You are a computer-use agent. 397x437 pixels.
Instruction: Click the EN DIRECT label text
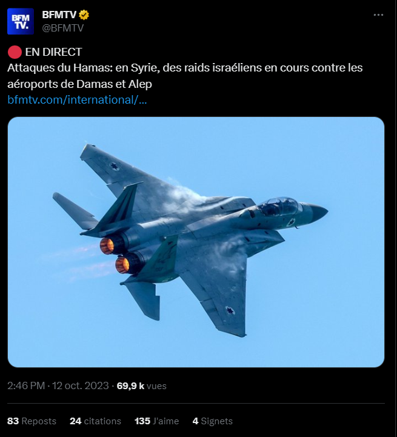click(53, 52)
